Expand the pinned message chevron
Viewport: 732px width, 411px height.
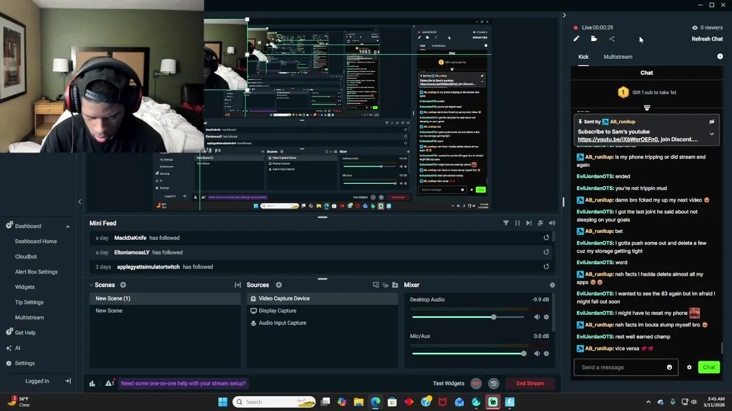point(711,134)
